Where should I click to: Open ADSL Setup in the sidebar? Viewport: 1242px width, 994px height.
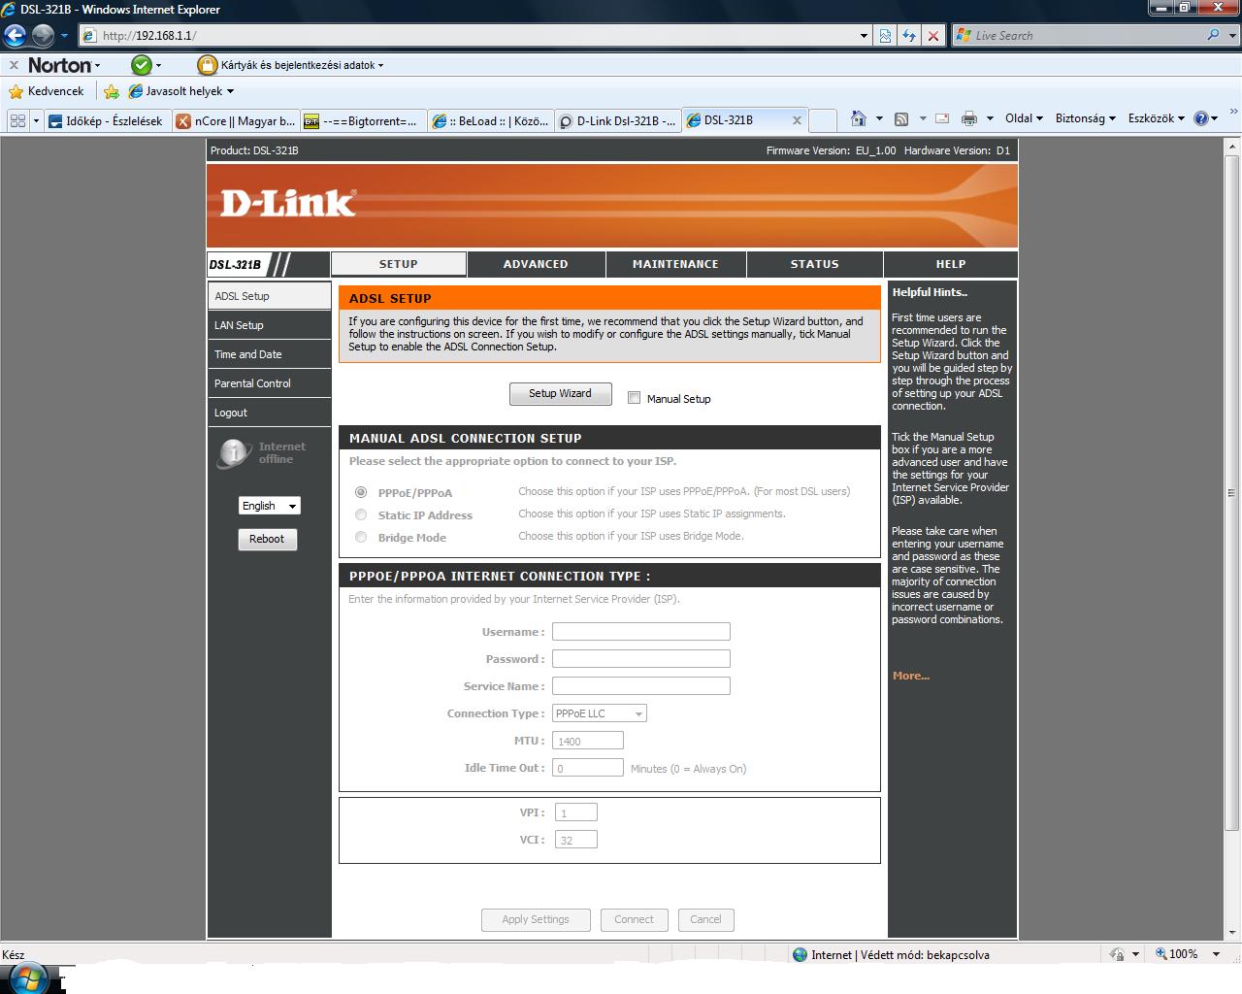[x=269, y=296]
